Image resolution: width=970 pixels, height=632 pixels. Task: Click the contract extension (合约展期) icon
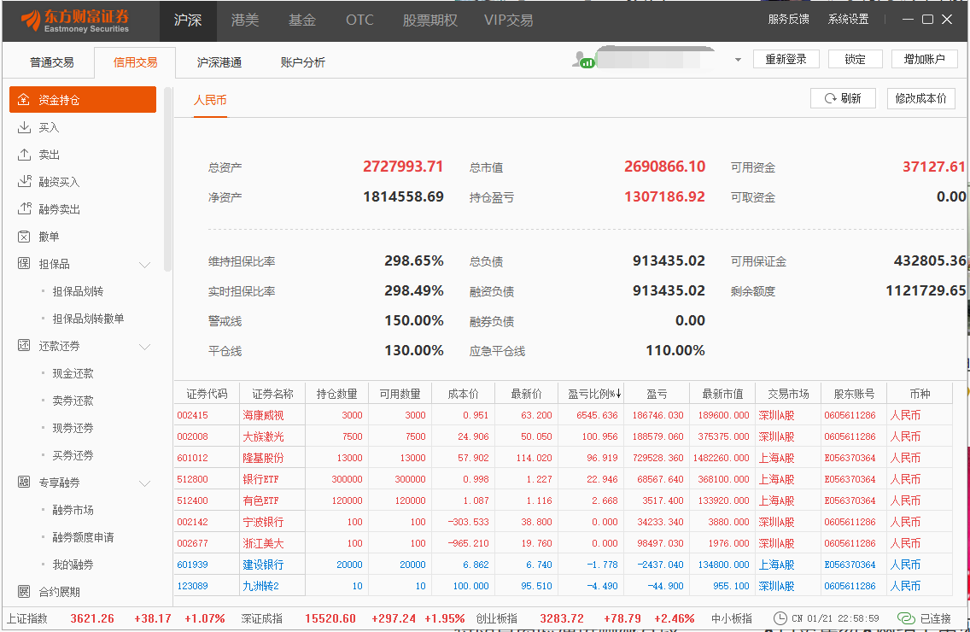point(24,592)
